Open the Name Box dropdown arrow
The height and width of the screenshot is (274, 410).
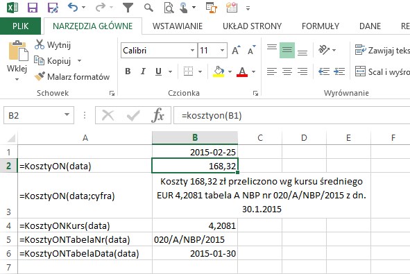67,115
